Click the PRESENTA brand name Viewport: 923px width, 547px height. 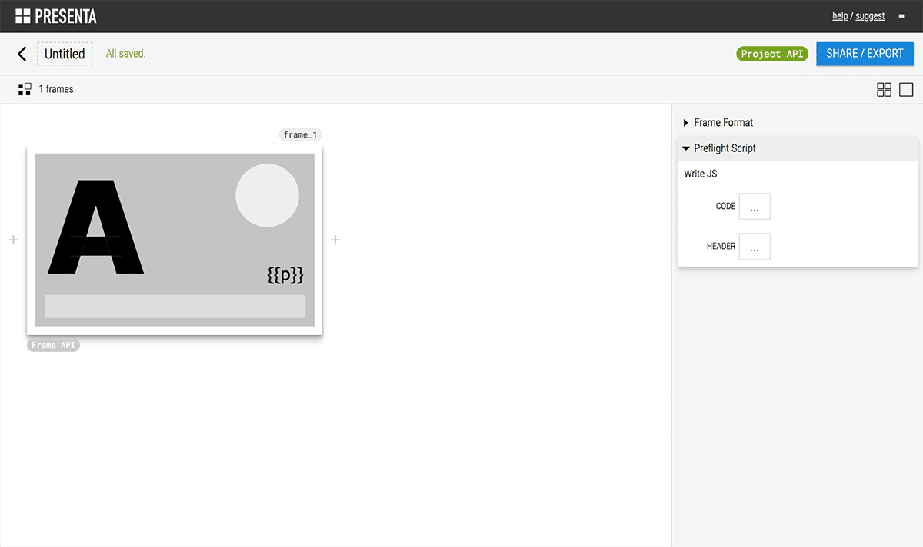pyautogui.click(x=66, y=16)
